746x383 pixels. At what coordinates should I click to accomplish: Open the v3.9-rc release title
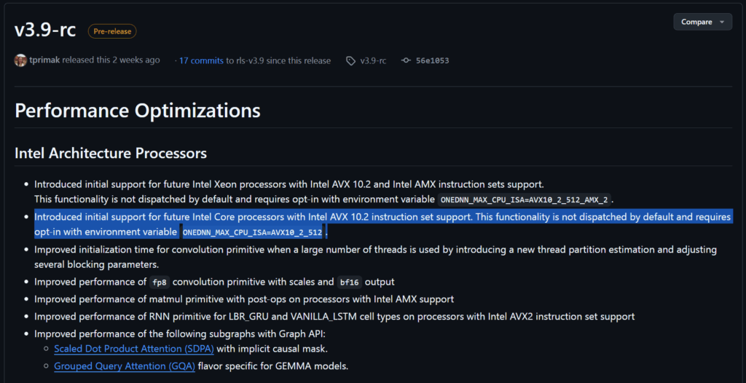click(x=45, y=31)
